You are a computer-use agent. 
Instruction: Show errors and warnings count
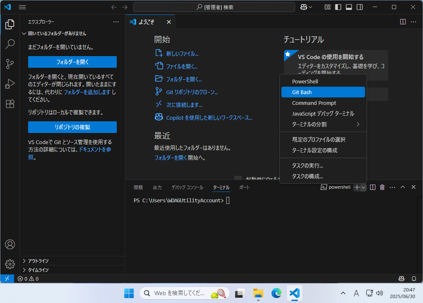(28, 279)
